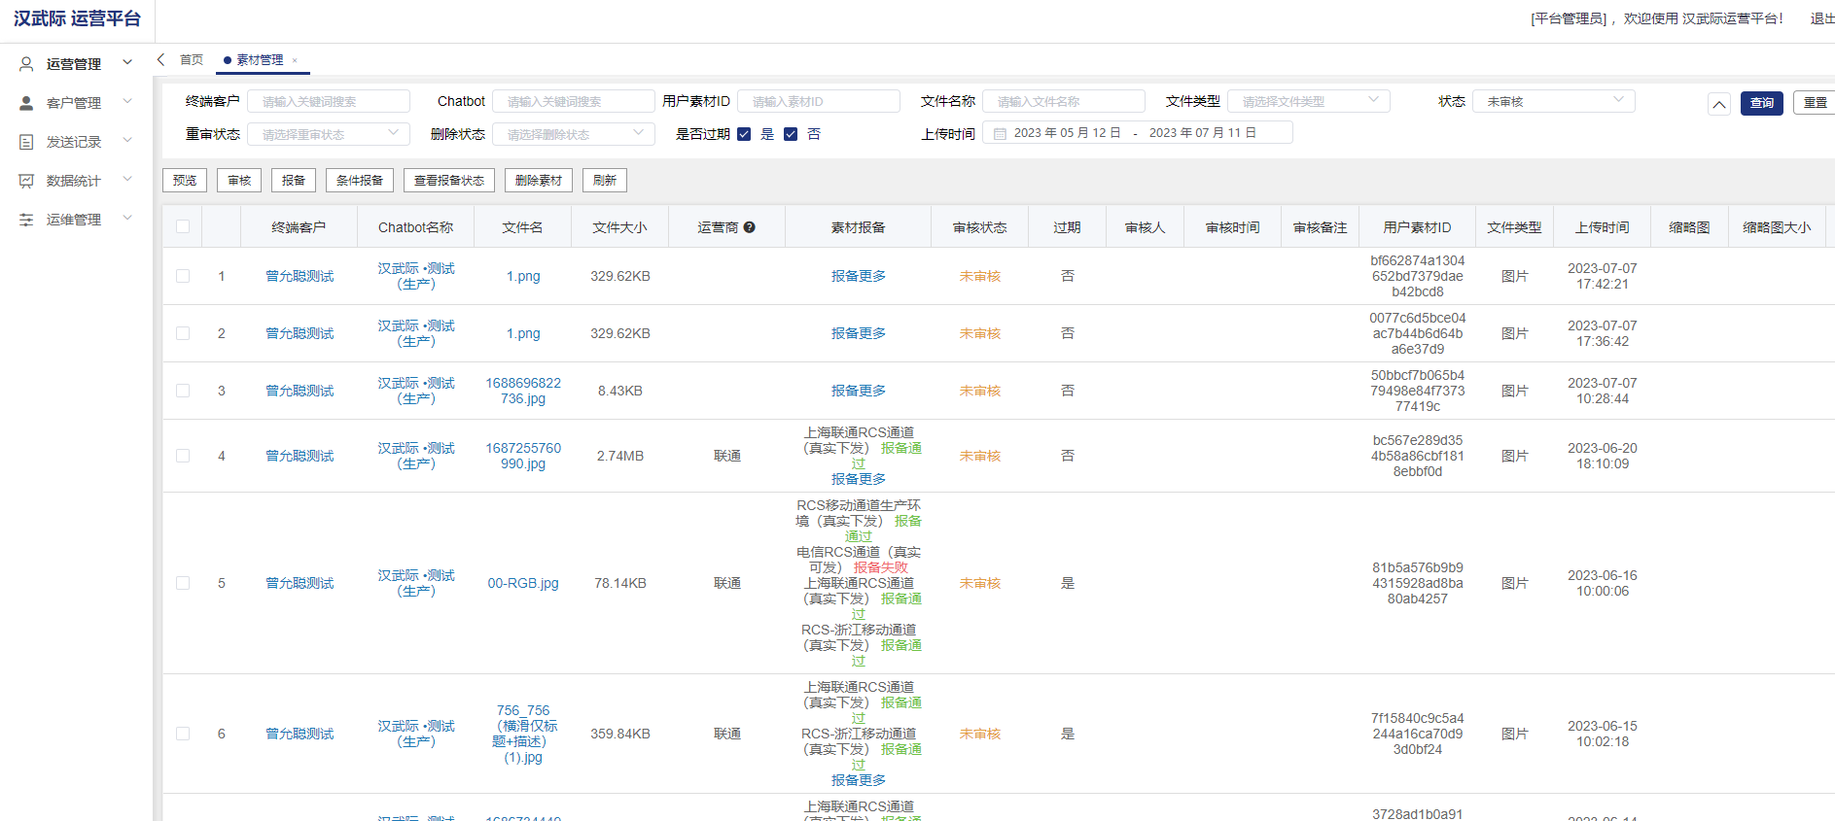This screenshot has height=821, width=1835.
Task: Expand the 数据统计 sidebar chevron
Action: pos(127,180)
